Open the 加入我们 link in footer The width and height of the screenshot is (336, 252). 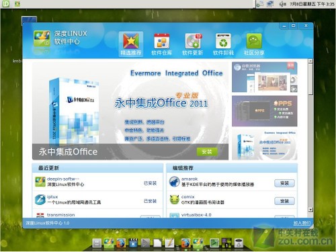pyautogui.click(x=302, y=223)
